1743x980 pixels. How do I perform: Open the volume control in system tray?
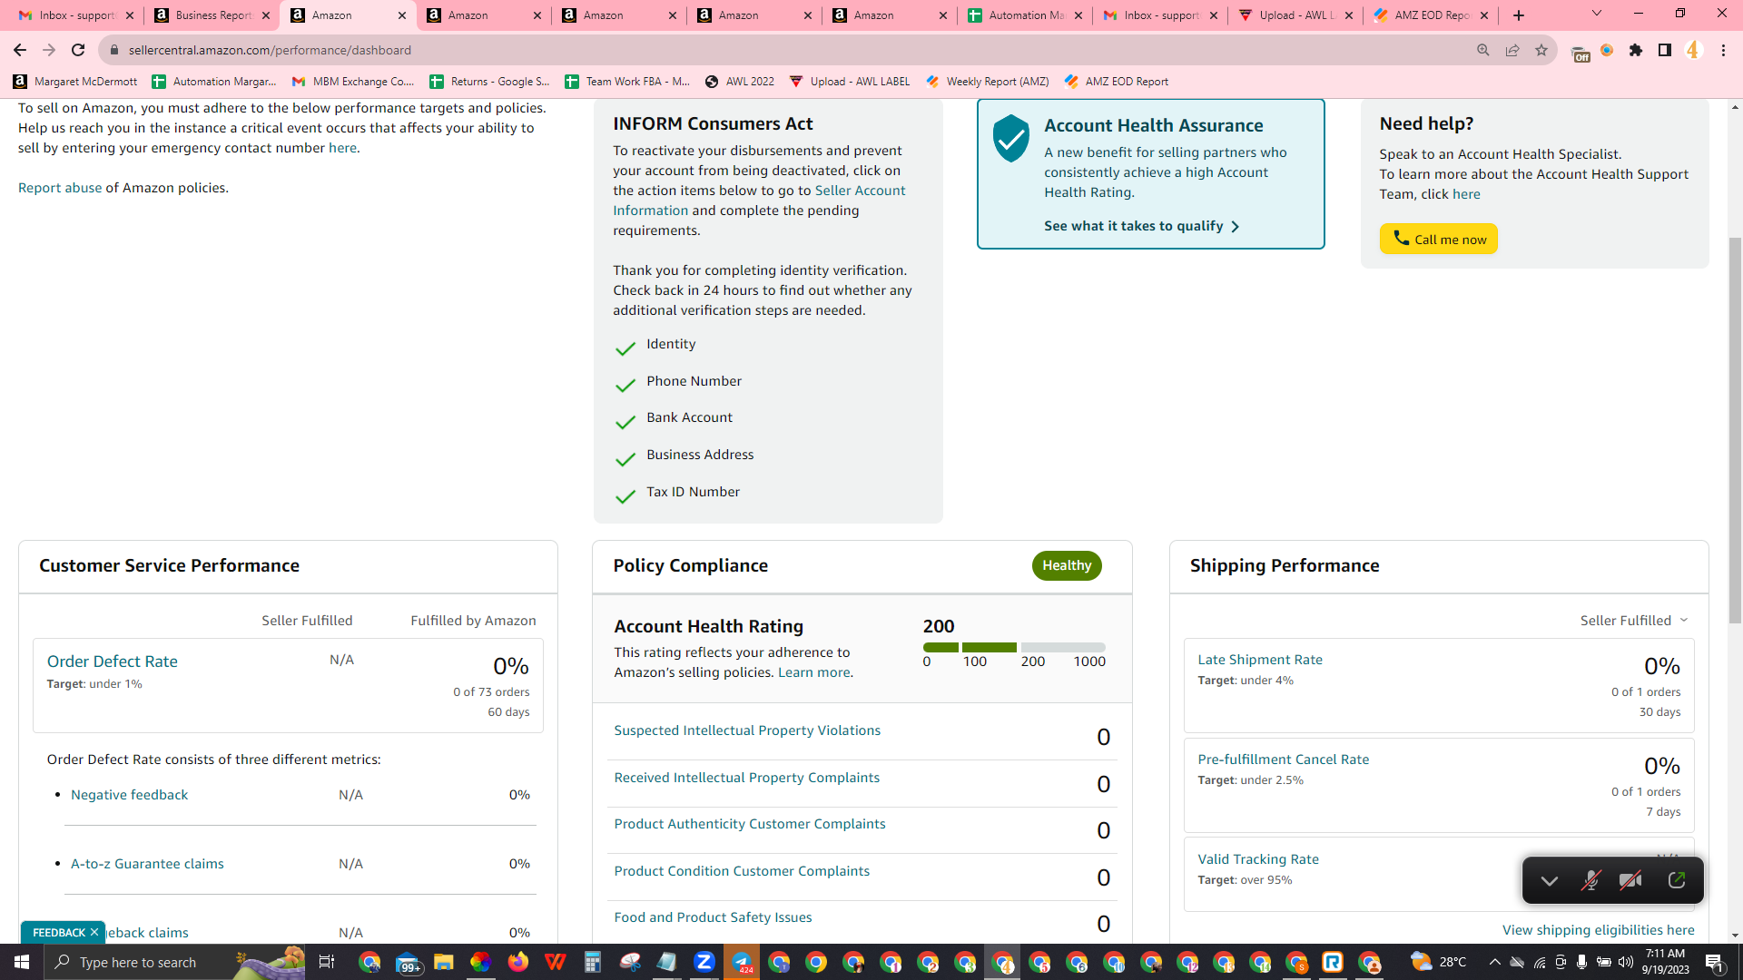[x=1625, y=962]
